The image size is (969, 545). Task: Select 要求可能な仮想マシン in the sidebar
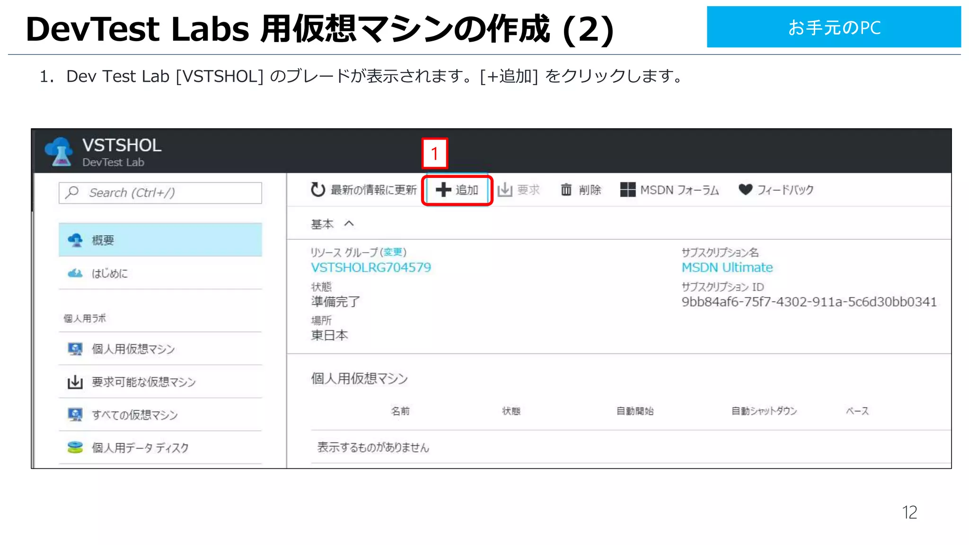160,382
